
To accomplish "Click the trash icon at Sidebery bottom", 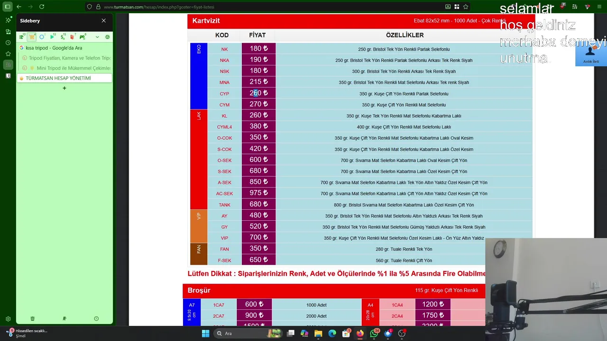I will click(x=32, y=319).
